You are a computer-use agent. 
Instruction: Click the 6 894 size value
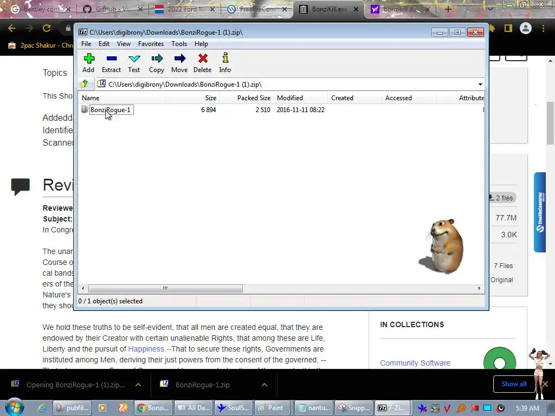pyautogui.click(x=209, y=109)
